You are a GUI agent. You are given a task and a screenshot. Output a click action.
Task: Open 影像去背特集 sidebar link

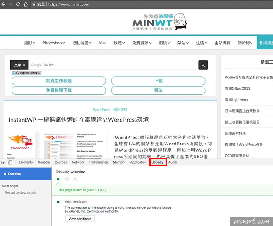(235, 133)
